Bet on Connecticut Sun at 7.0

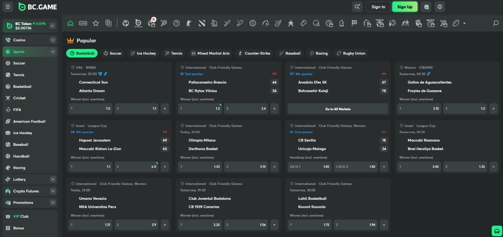tap(91, 109)
